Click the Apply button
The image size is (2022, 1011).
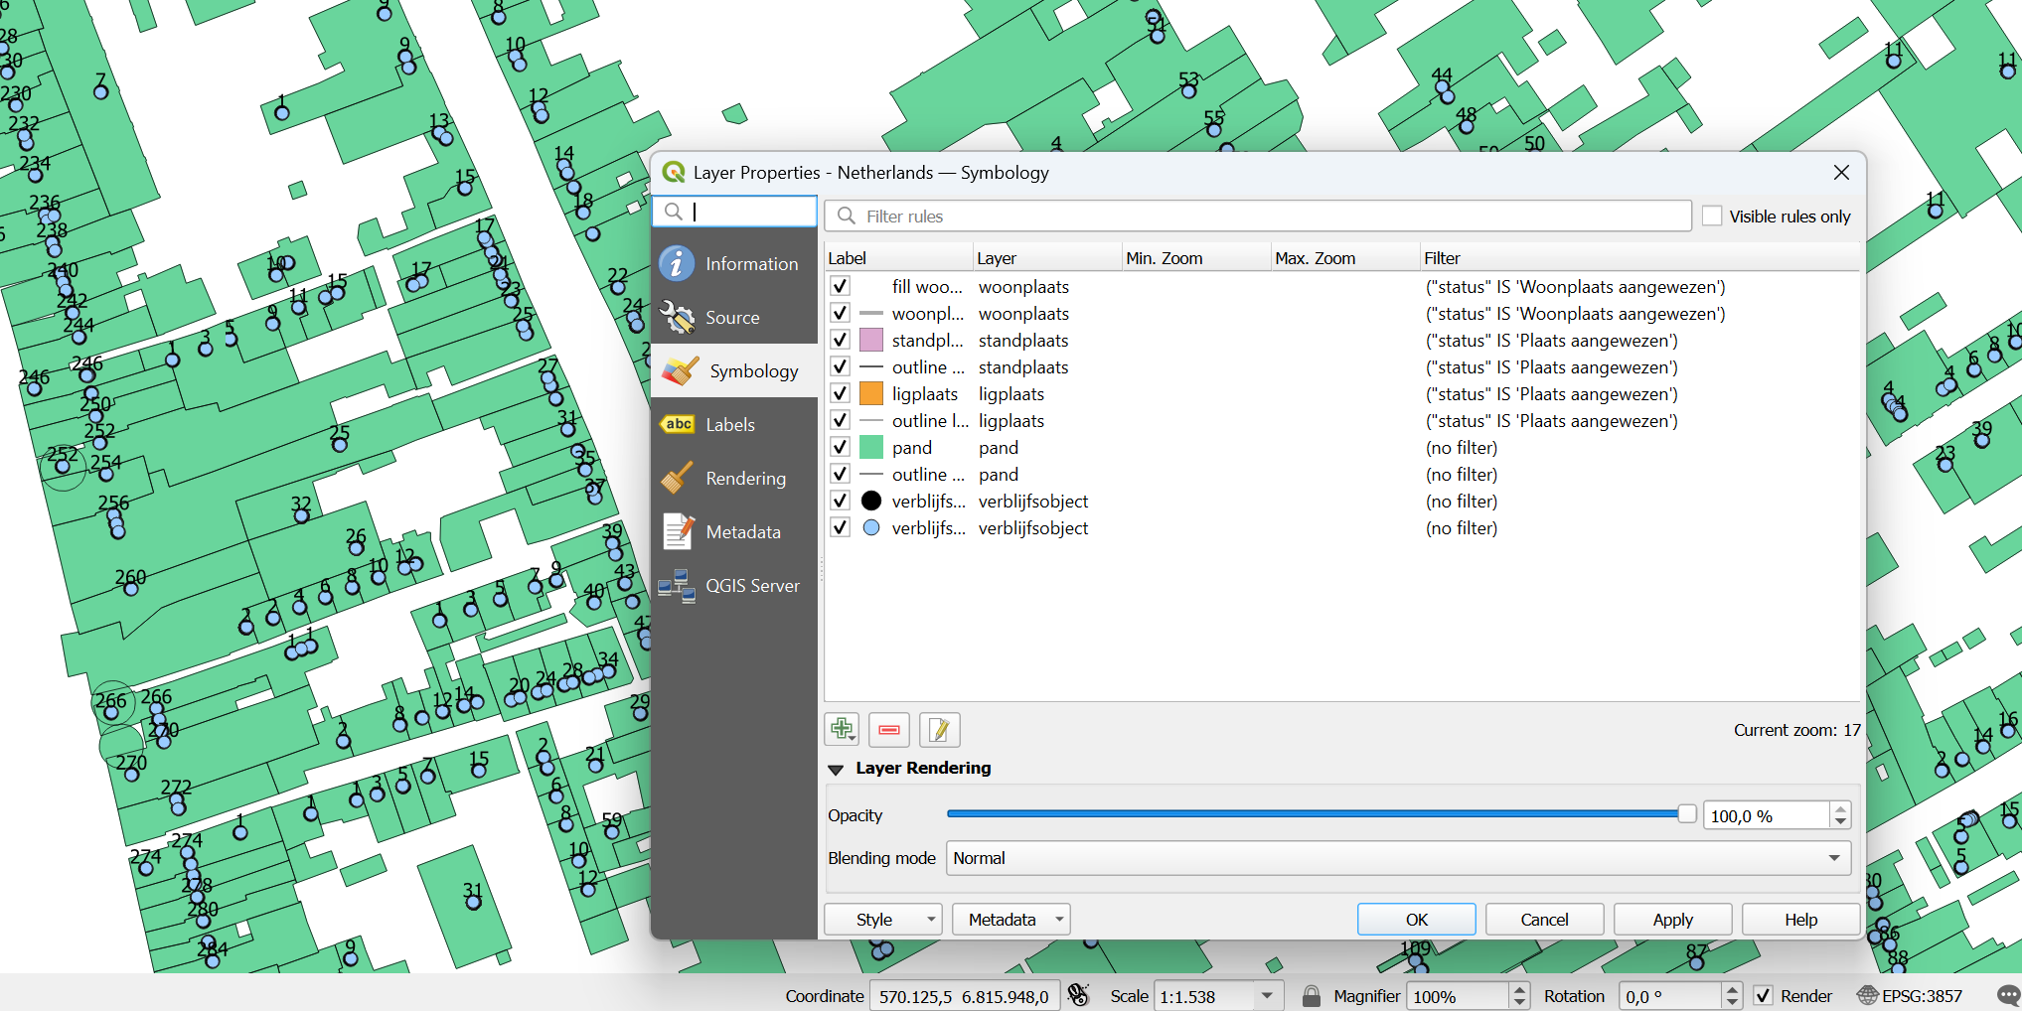pos(1671,919)
